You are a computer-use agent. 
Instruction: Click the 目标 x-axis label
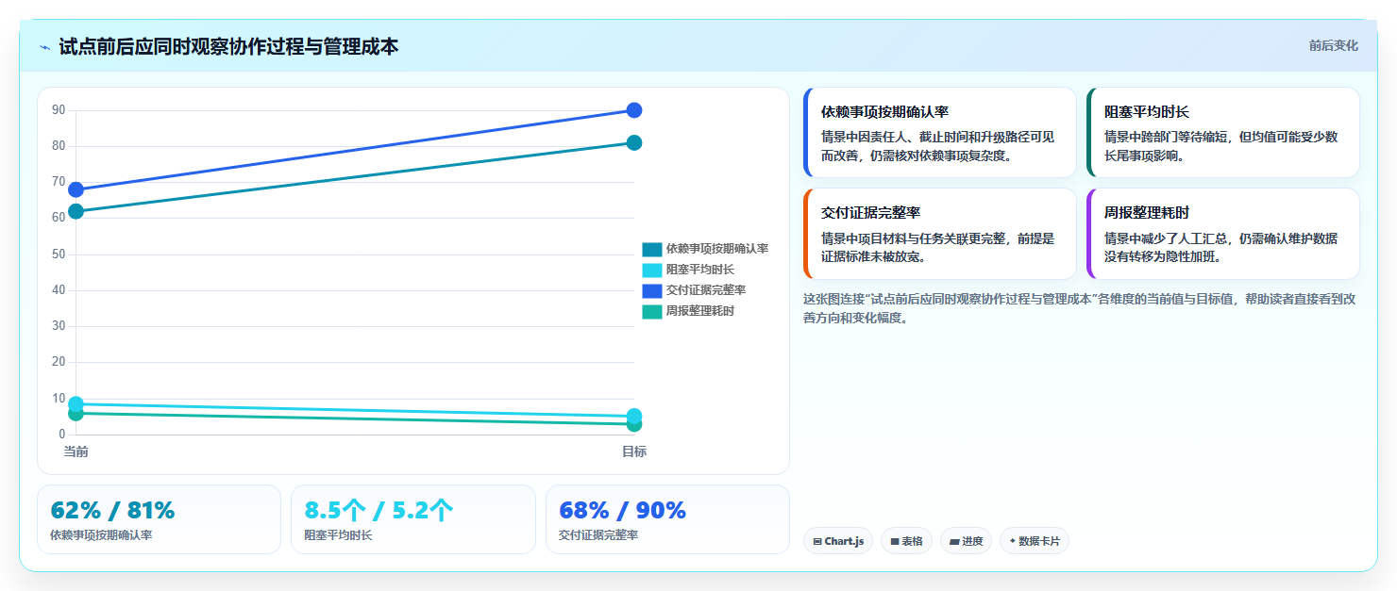(x=634, y=451)
